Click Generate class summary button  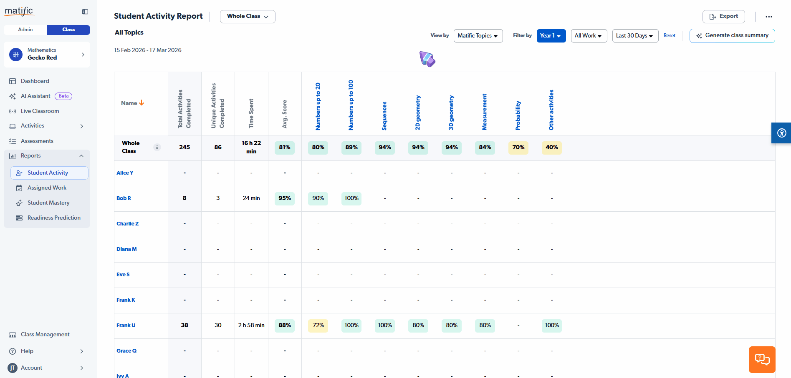point(732,36)
